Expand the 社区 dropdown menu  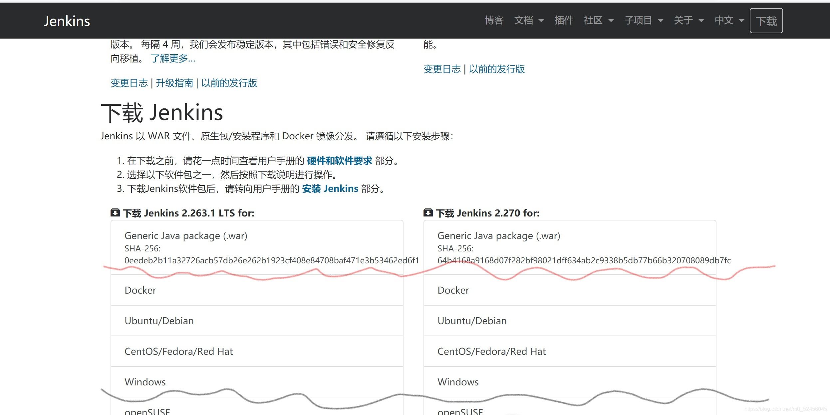point(598,20)
